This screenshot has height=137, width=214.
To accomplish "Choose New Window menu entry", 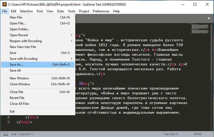I will 38,78.
